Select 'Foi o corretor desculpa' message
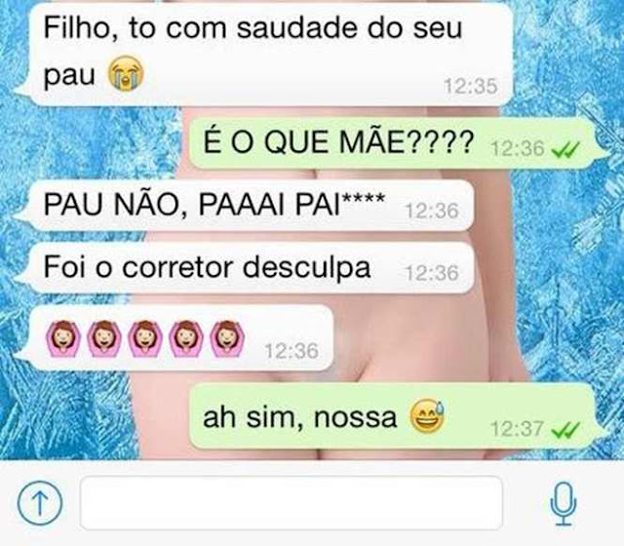Image resolution: width=624 pixels, height=546 pixels. (252, 268)
